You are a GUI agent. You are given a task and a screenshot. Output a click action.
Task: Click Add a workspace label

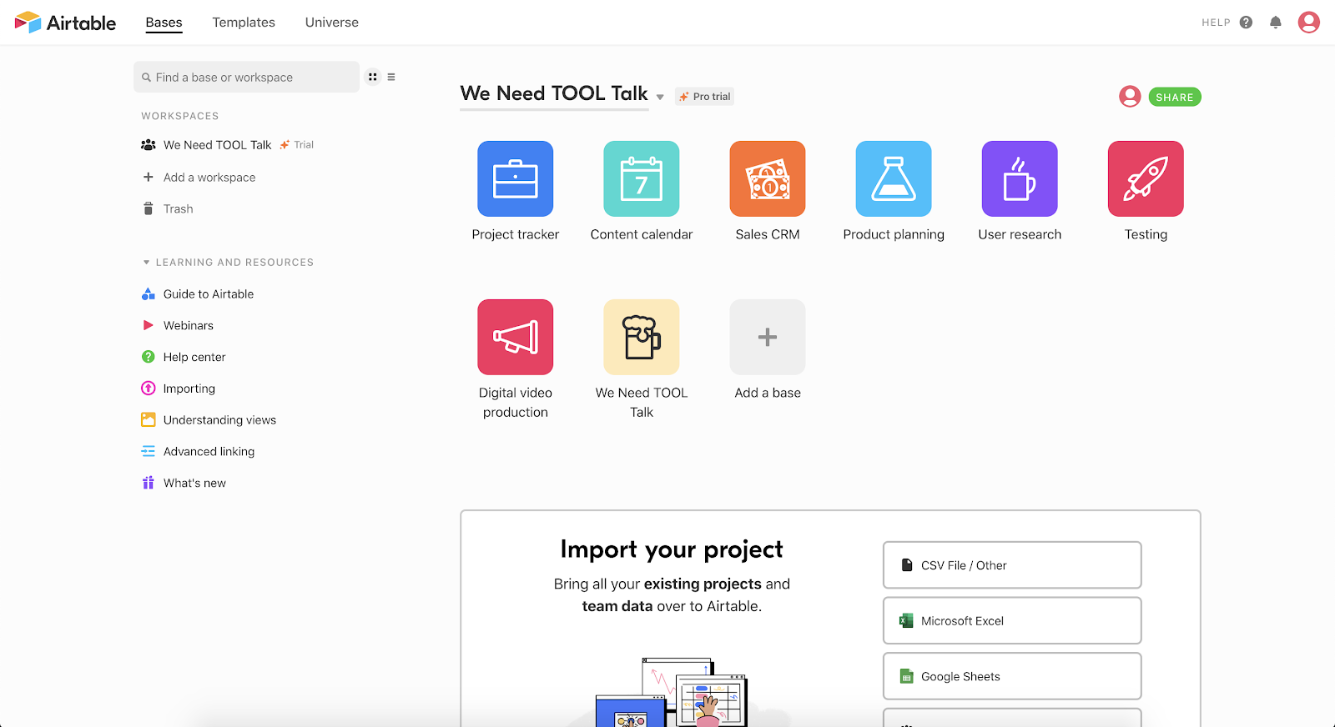(209, 177)
